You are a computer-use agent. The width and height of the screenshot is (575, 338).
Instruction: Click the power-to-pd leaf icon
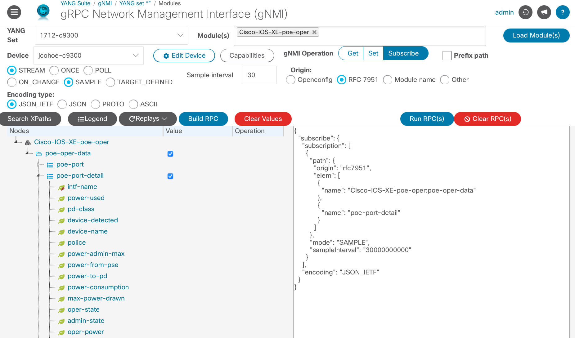click(x=61, y=277)
